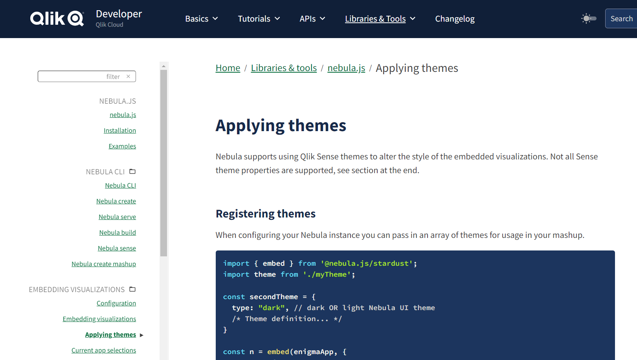Open the Nebula create mashup page
637x360 pixels.
tap(103, 264)
